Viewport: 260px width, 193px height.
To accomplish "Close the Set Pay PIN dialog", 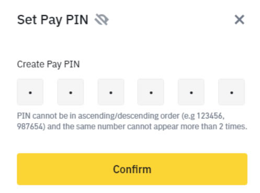I will [x=240, y=19].
